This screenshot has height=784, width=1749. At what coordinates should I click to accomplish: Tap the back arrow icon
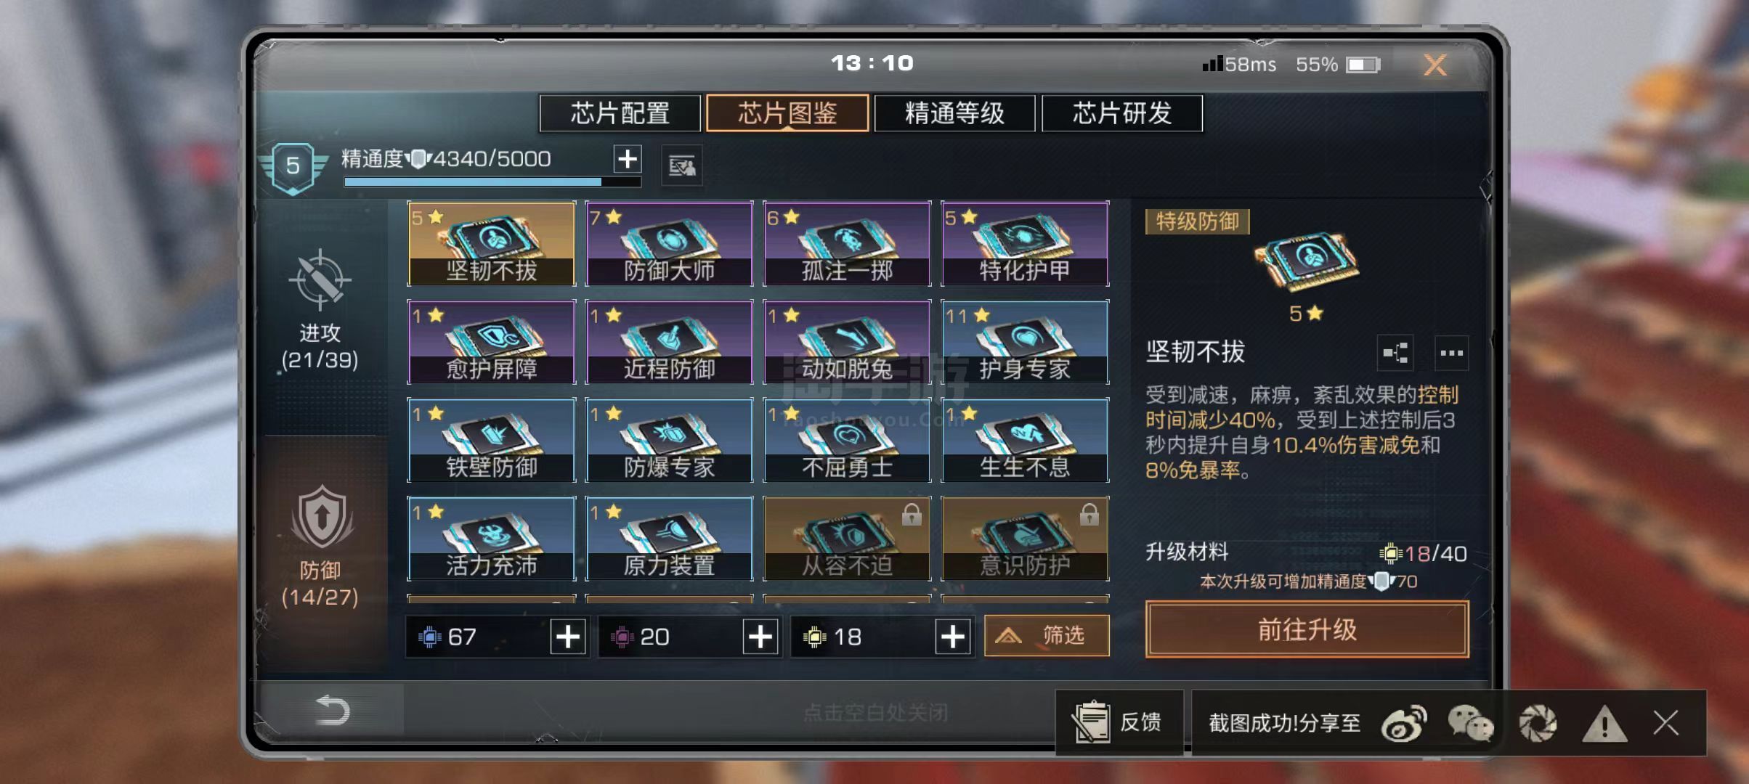(333, 709)
